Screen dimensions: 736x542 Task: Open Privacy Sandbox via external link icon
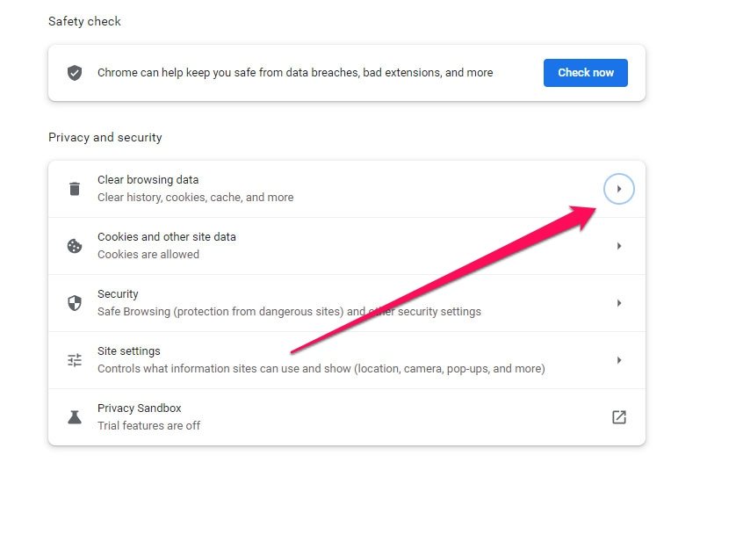point(618,416)
